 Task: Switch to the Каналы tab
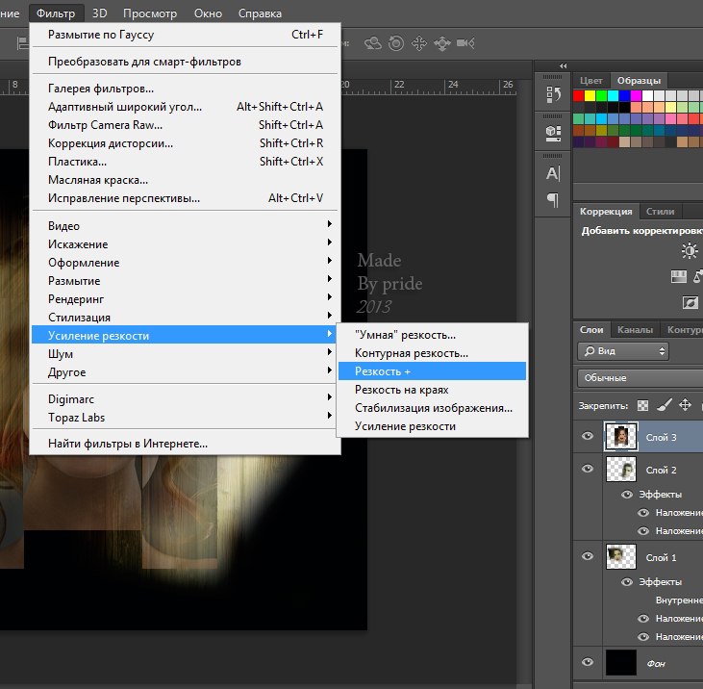pos(635,328)
